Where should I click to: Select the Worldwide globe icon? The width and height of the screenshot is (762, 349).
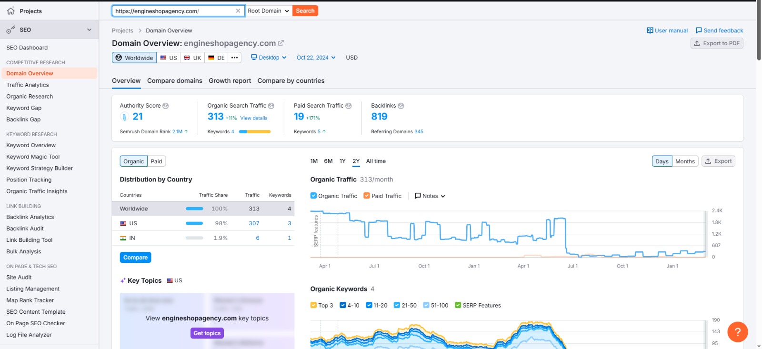click(x=119, y=58)
